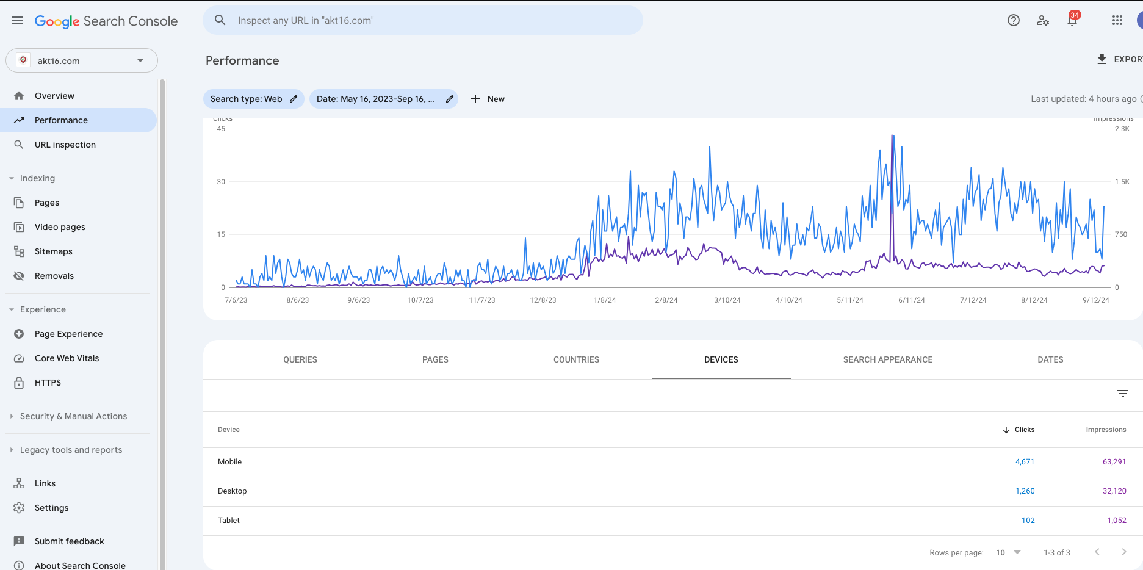Viewport: 1143px width, 570px height.
Task: Click the Links network icon
Action: (19, 483)
